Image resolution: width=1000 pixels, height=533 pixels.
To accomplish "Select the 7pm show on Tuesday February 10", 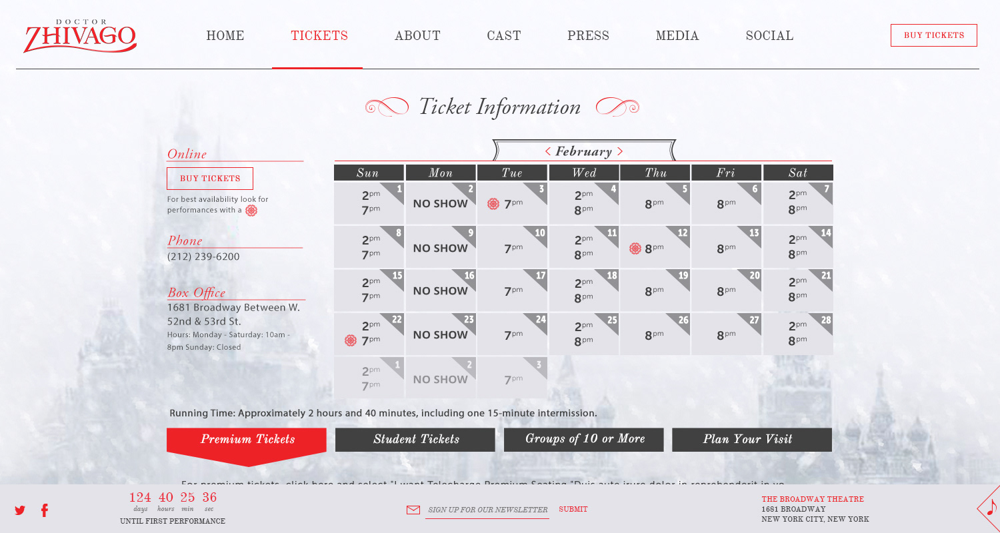I will click(x=513, y=248).
